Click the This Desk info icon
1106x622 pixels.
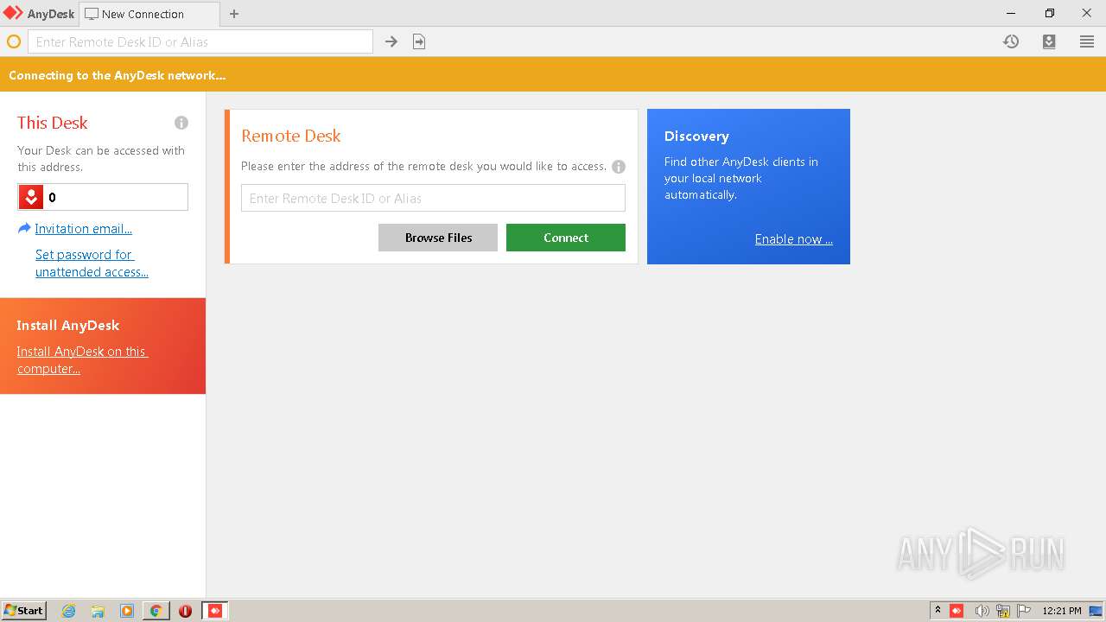point(181,123)
